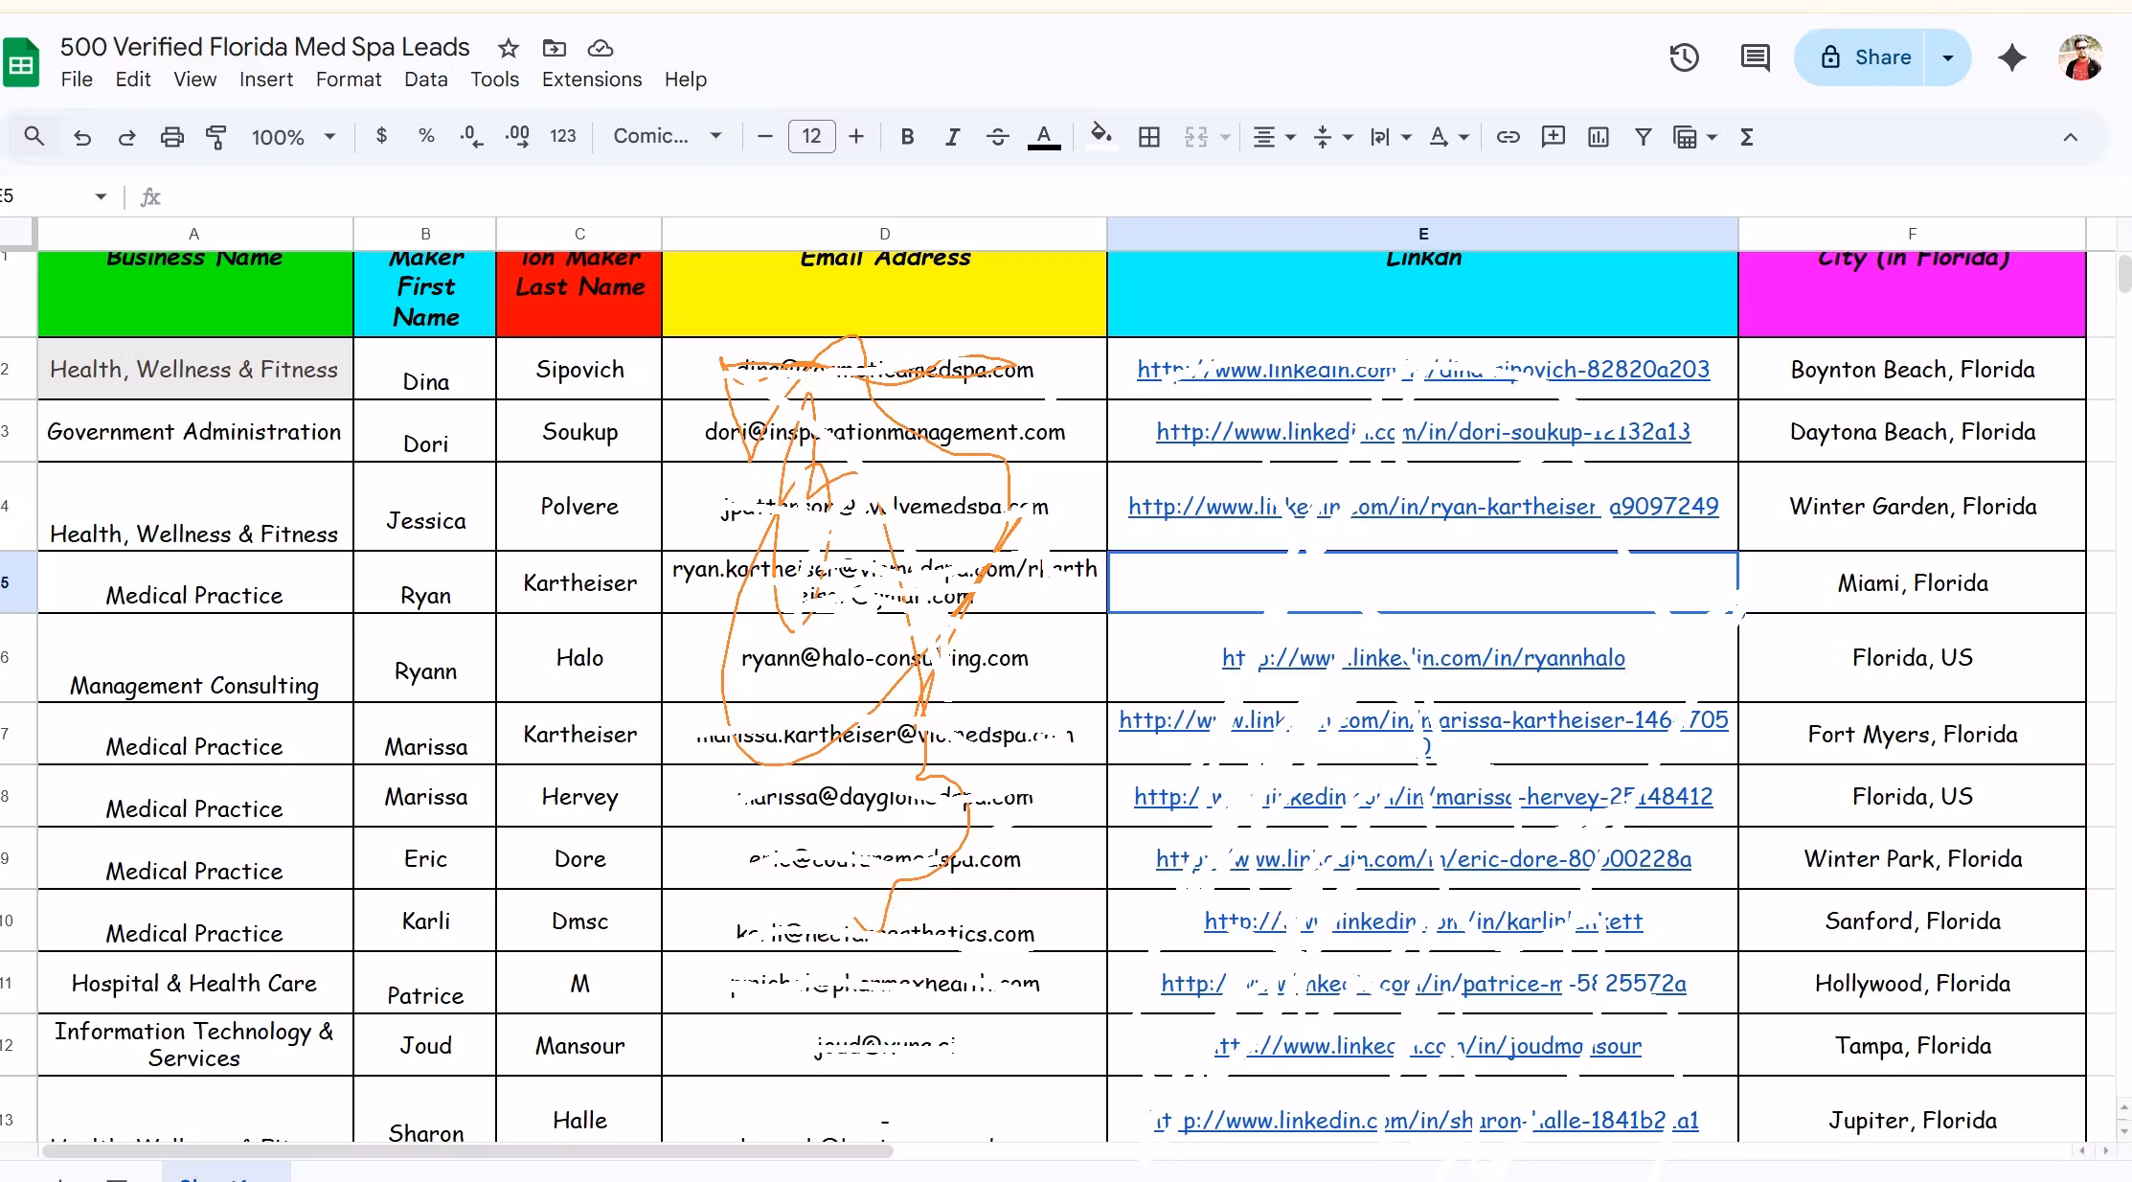
Task: Open version history clock icon
Action: coord(1684,57)
